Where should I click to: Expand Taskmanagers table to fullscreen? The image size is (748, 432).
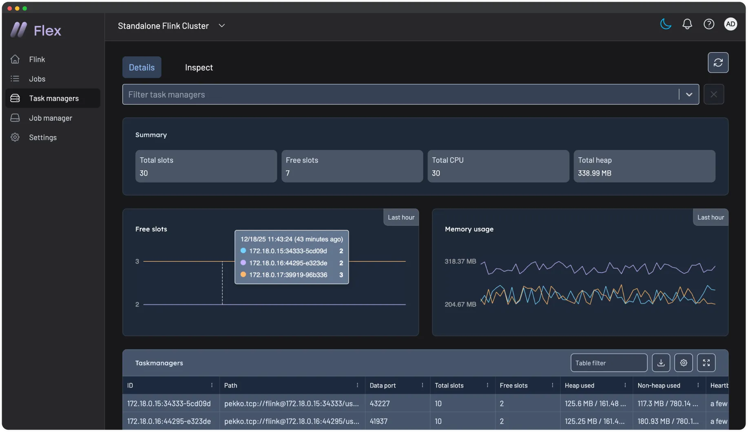[x=706, y=363]
